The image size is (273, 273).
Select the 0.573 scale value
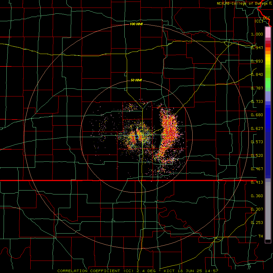tap(257, 142)
